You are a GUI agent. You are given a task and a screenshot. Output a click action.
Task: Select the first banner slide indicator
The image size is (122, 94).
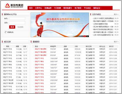[82, 36]
